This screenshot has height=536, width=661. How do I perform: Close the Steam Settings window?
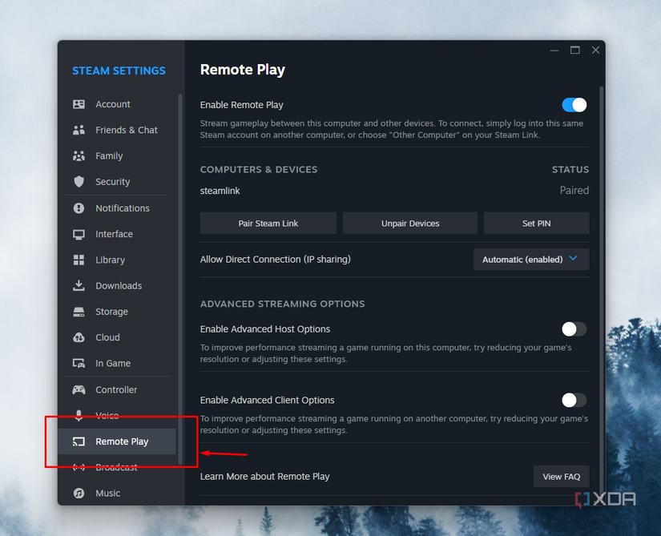pos(595,50)
